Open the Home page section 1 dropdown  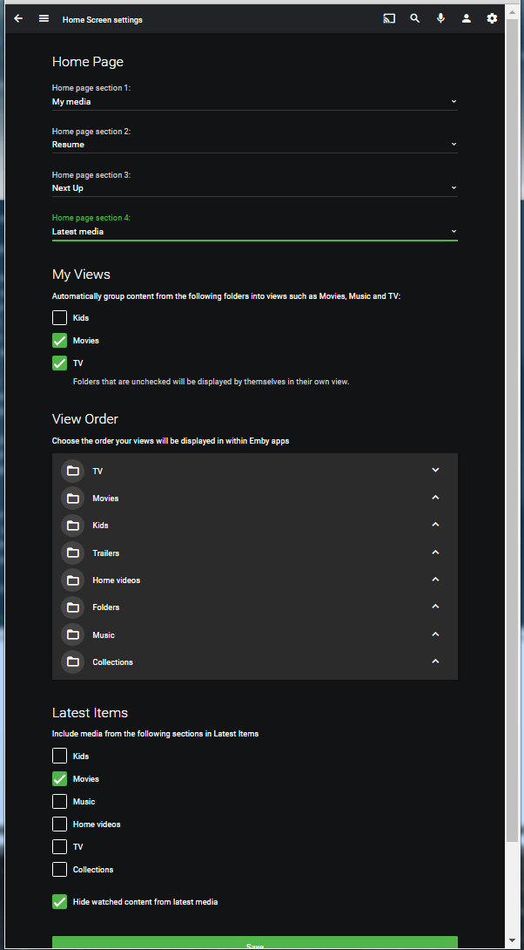pos(254,101)
